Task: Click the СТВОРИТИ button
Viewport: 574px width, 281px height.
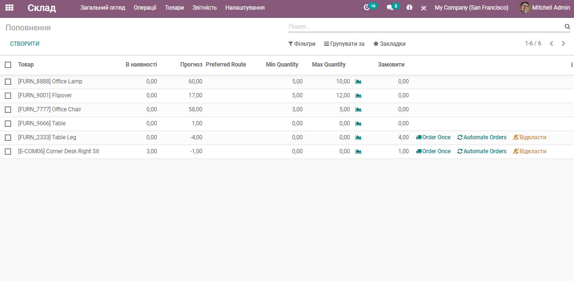Action: pyautogui.click(x=25, y=44)
